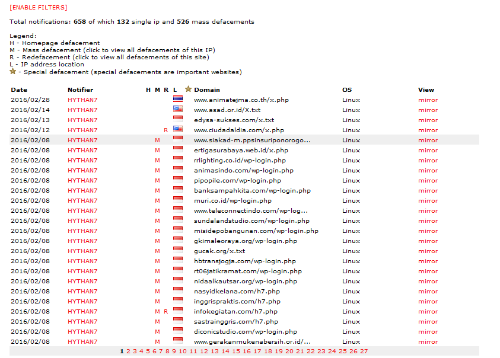Click domain nasyidkelana.com/h7.php
This screenshot has width=500, height=358.
point(237,292)
